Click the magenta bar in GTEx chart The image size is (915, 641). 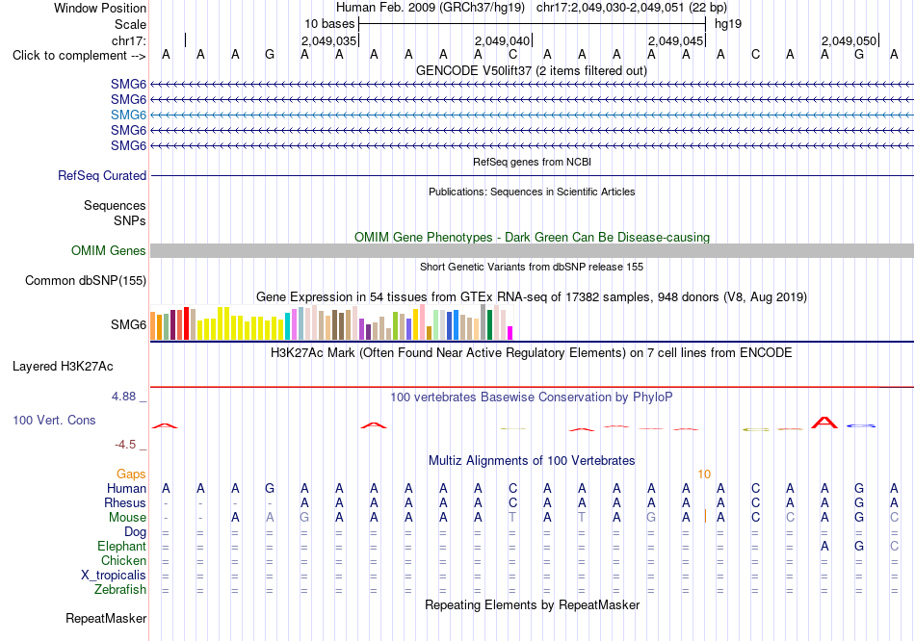point(510,333)
